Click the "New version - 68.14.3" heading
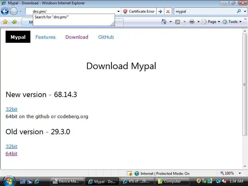This screenshot has height=186, width=248. [x=41, y=95]
